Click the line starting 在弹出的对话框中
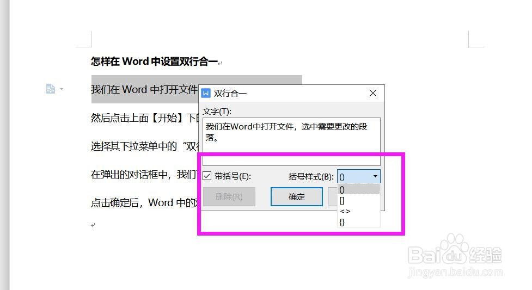 (145, 174)
